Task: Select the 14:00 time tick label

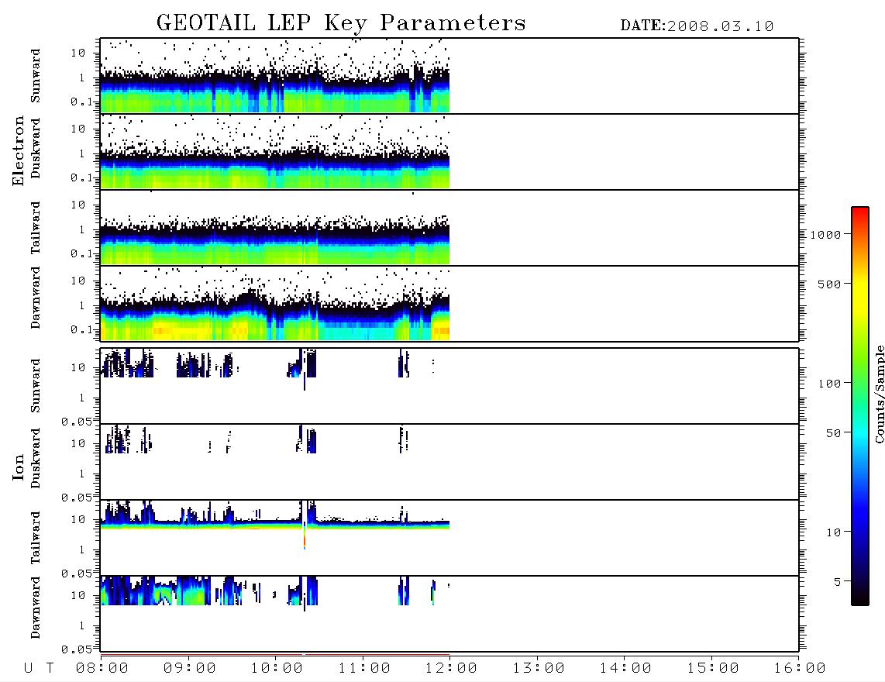Action: 625,669
